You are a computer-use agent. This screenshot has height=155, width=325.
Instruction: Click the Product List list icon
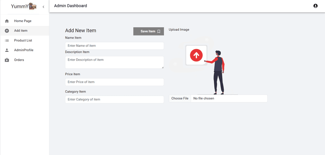[x=7, y=40]
